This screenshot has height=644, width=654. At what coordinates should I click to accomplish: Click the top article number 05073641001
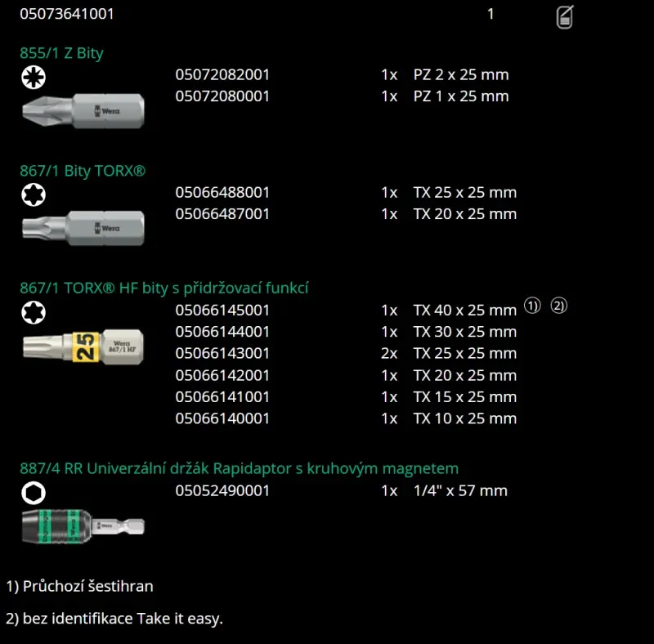click(x=59, y=14)
